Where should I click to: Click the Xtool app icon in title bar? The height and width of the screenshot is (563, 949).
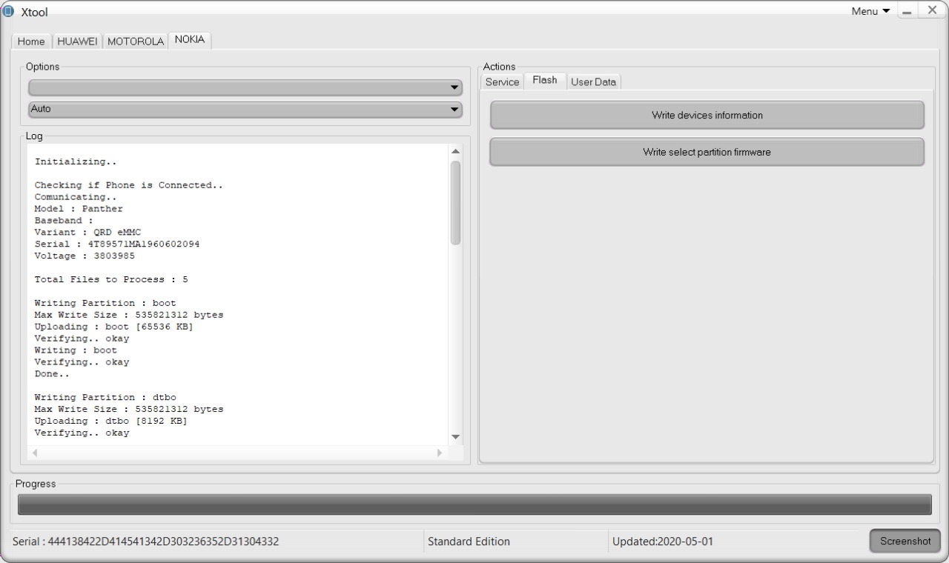[x=9, y=12]
